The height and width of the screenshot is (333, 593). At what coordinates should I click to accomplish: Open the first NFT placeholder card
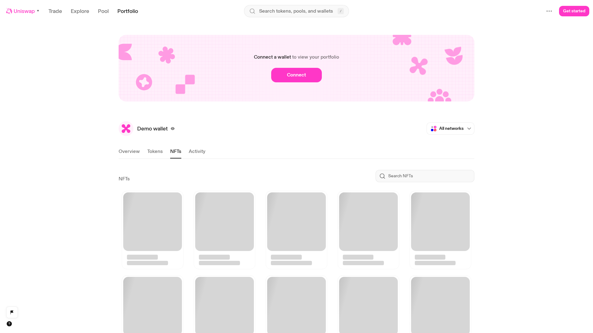[x=153, y=230]
